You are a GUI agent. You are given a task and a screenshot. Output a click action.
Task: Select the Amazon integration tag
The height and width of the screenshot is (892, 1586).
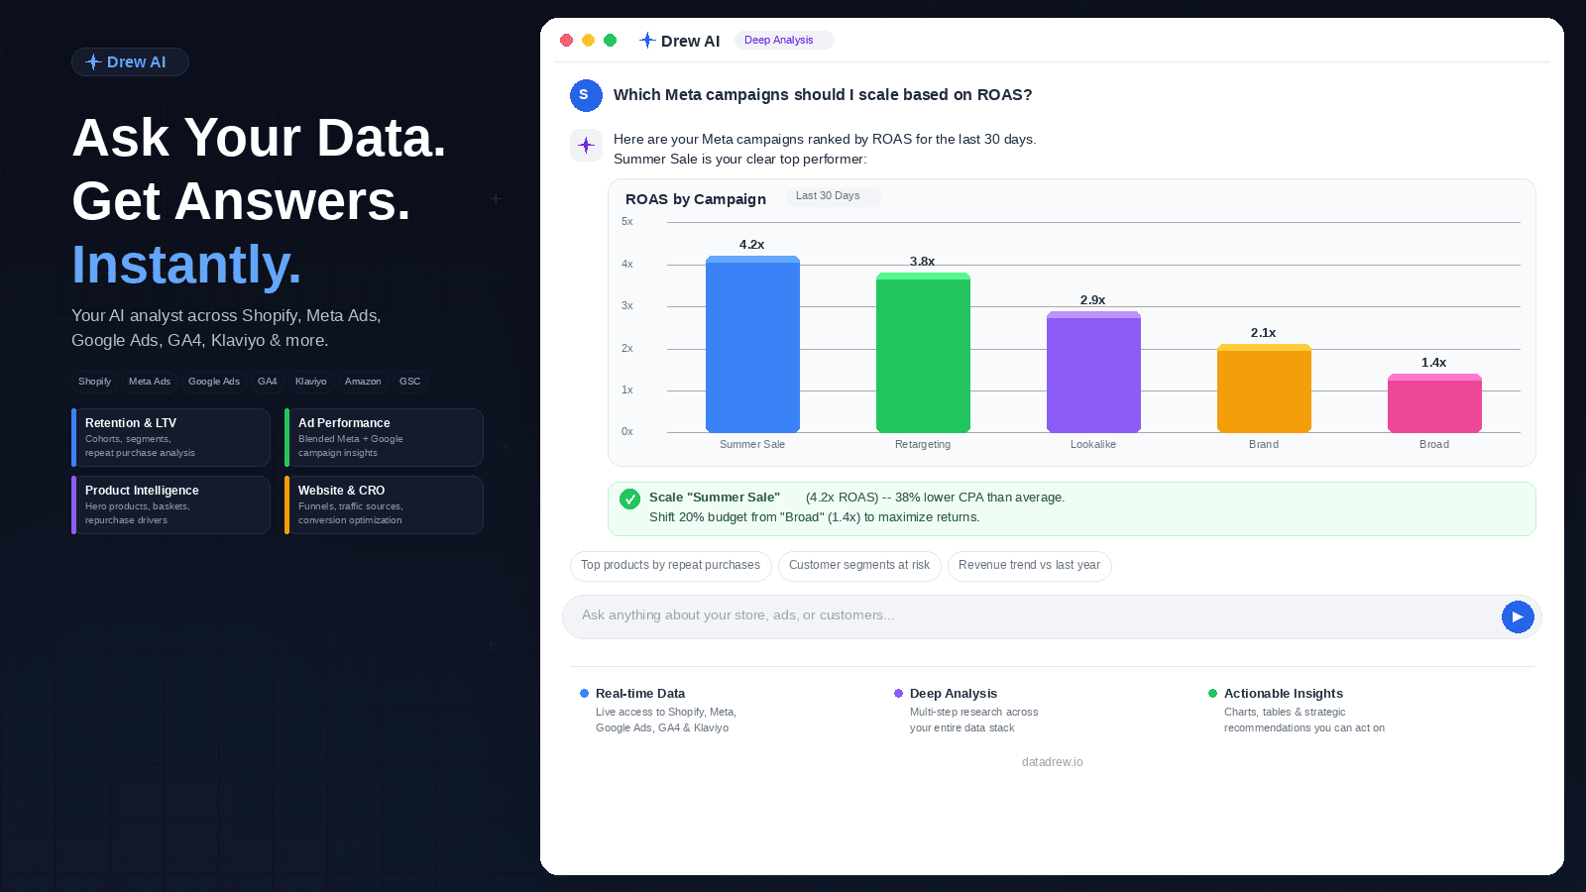[363, 382]
